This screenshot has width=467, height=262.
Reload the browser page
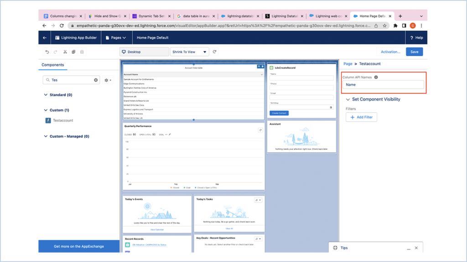tap(62, 26)
